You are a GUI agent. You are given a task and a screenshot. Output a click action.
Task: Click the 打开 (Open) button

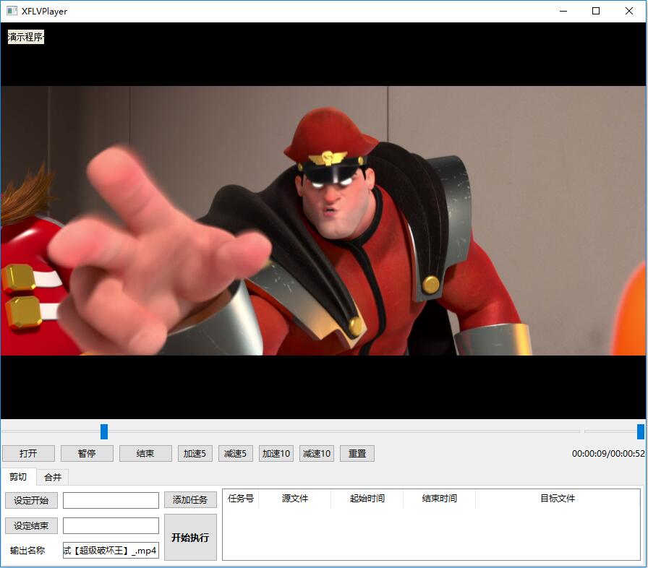click(28, 454)
